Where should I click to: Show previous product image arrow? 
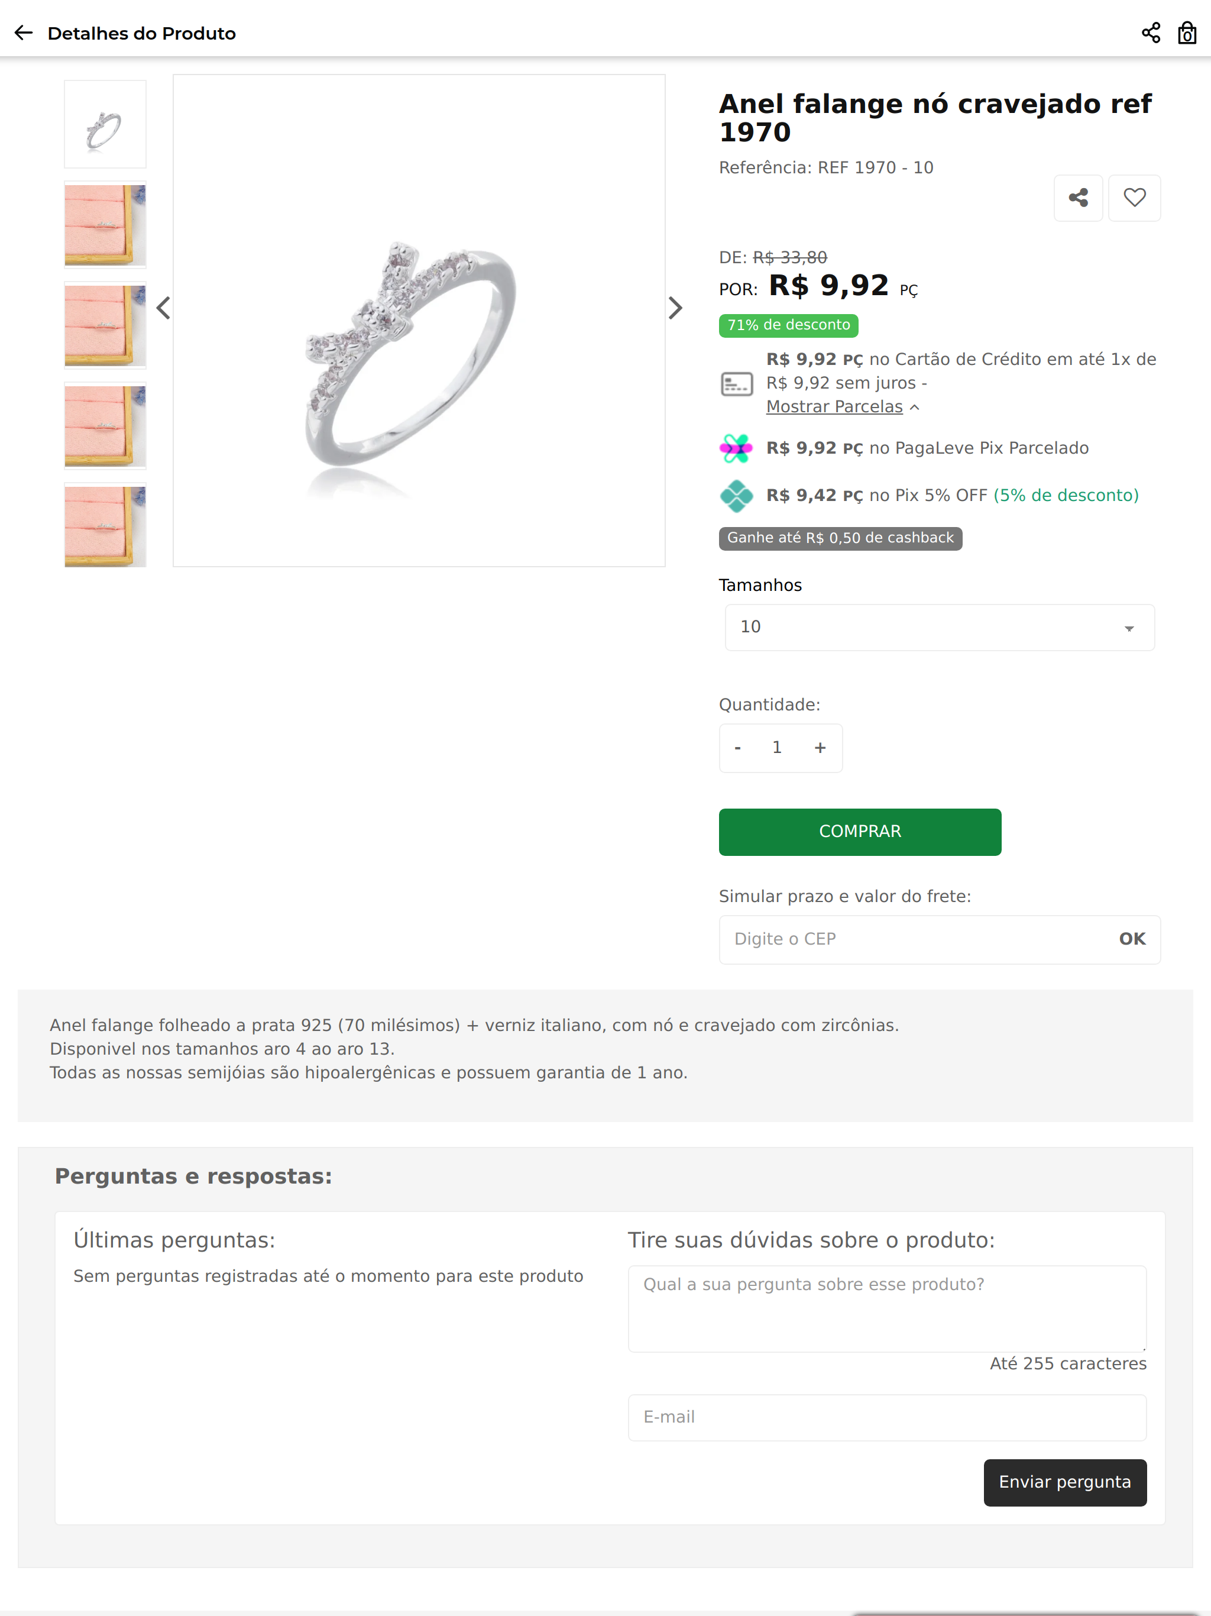pos(164,308)
